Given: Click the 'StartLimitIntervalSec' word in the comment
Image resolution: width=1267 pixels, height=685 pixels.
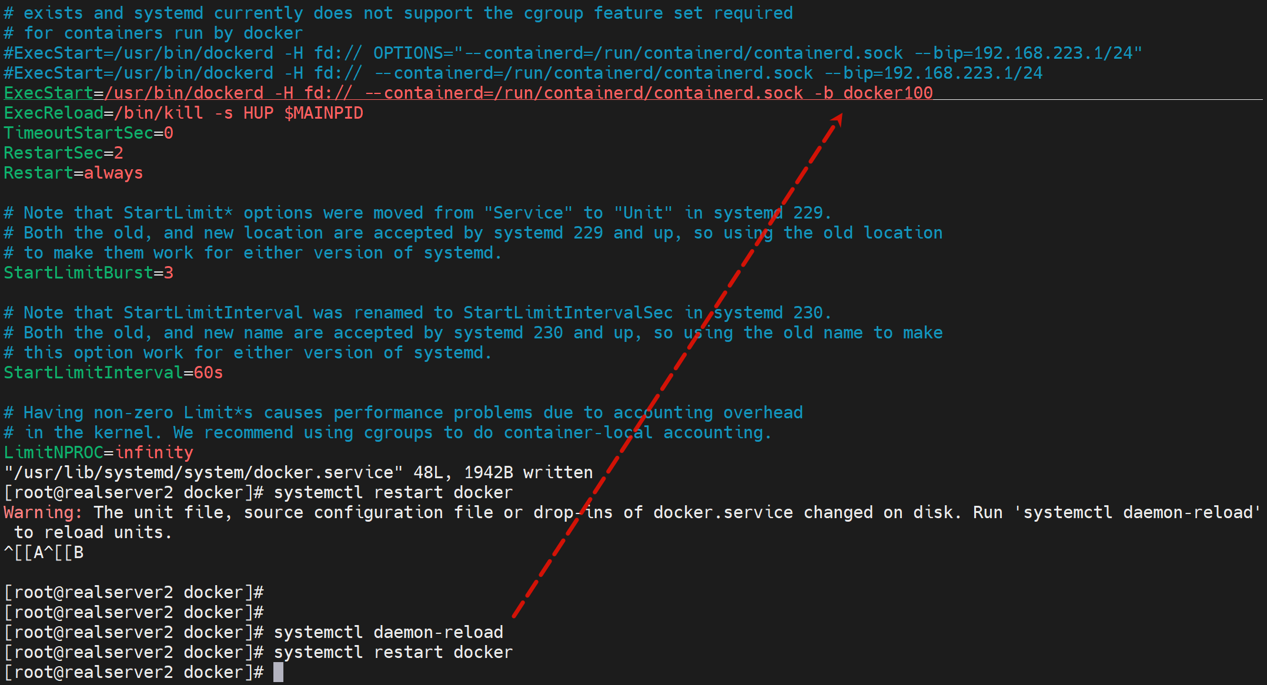Looking at the screenshot, I should click(x=567, y=313).
